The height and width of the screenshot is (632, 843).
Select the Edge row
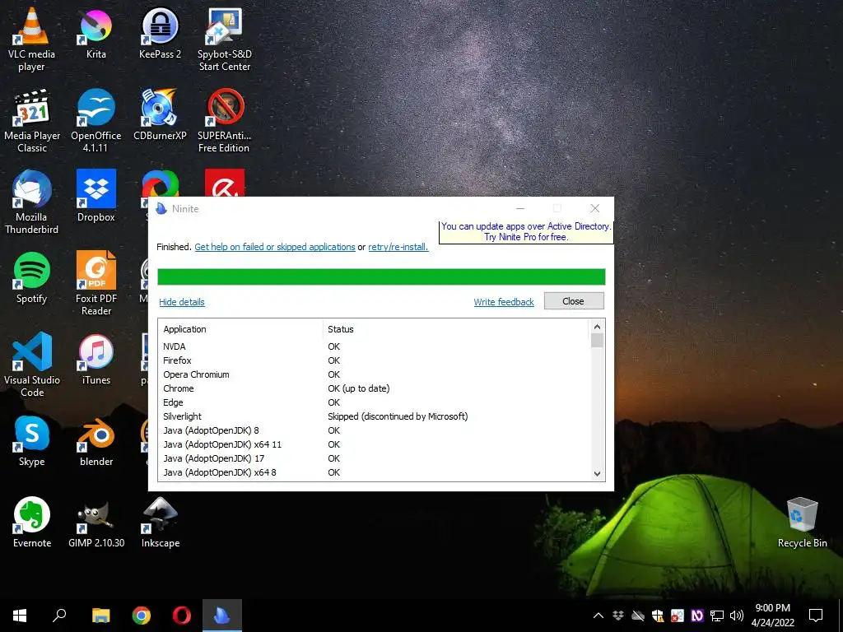coord(374,402)
